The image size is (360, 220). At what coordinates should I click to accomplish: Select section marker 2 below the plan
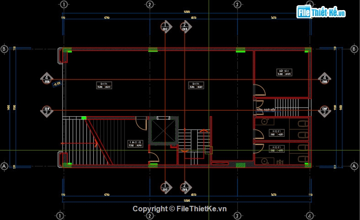pos(185,187)
